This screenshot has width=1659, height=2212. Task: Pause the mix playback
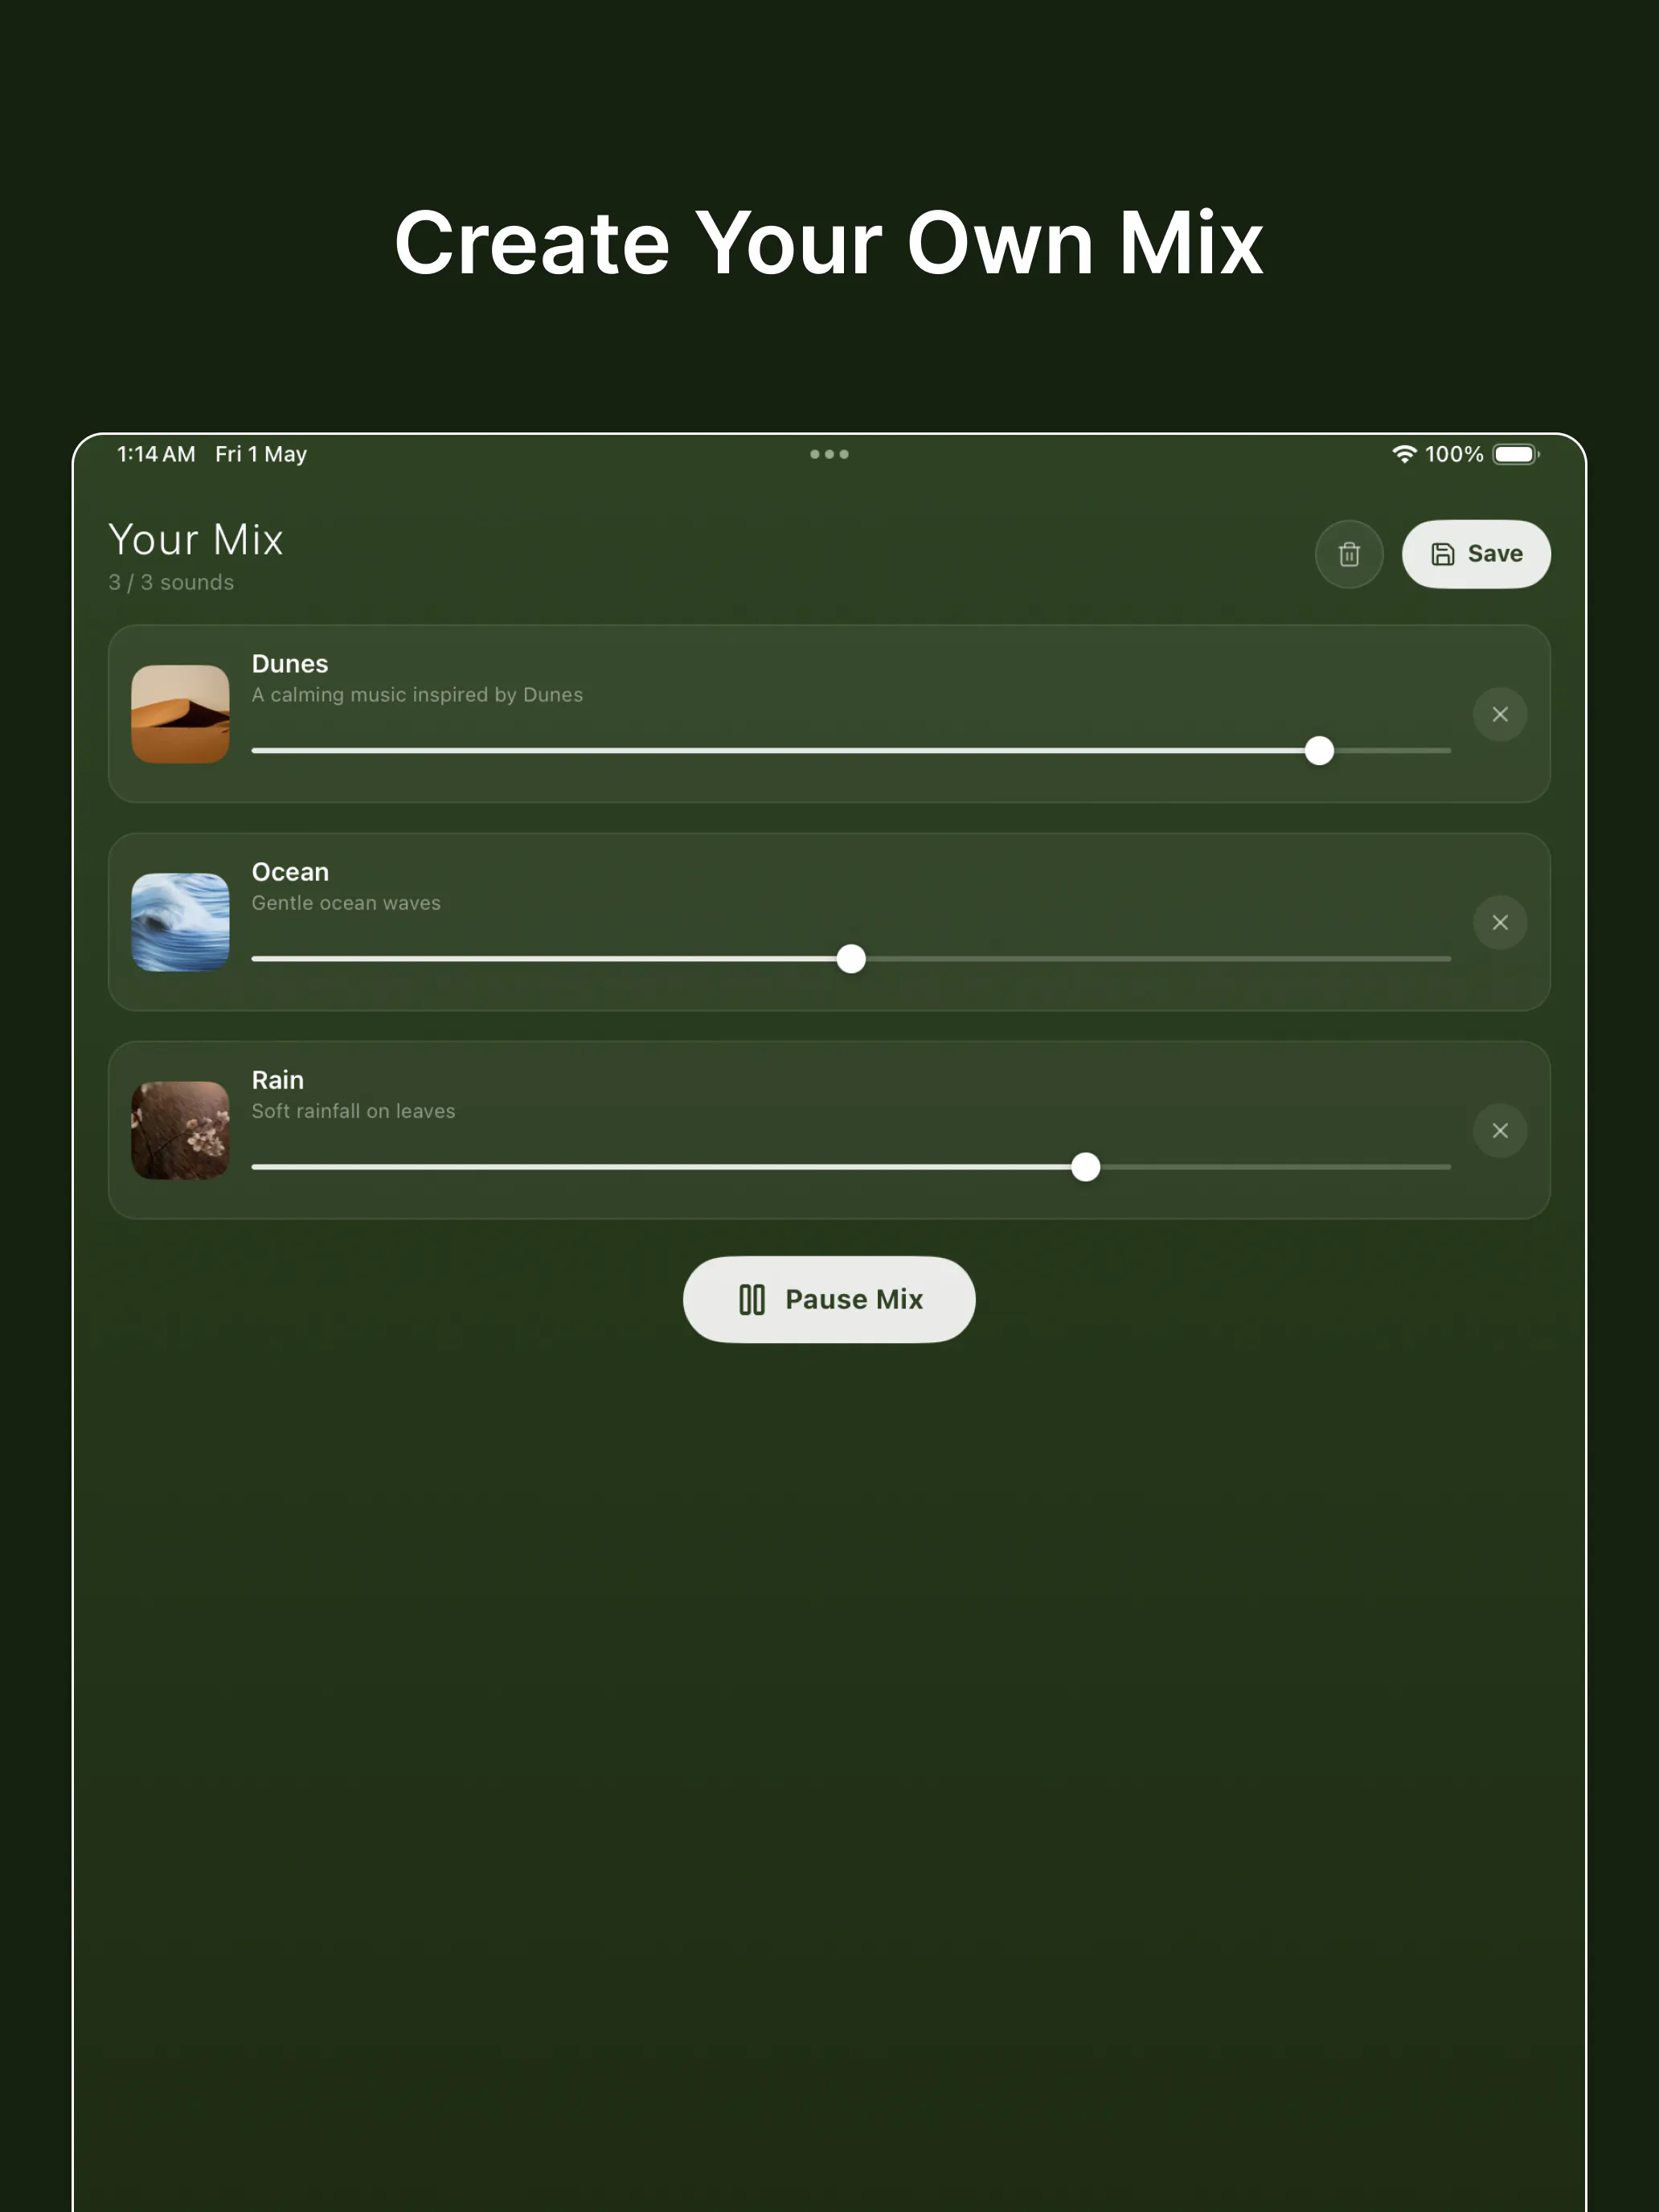click(829, 1299)
